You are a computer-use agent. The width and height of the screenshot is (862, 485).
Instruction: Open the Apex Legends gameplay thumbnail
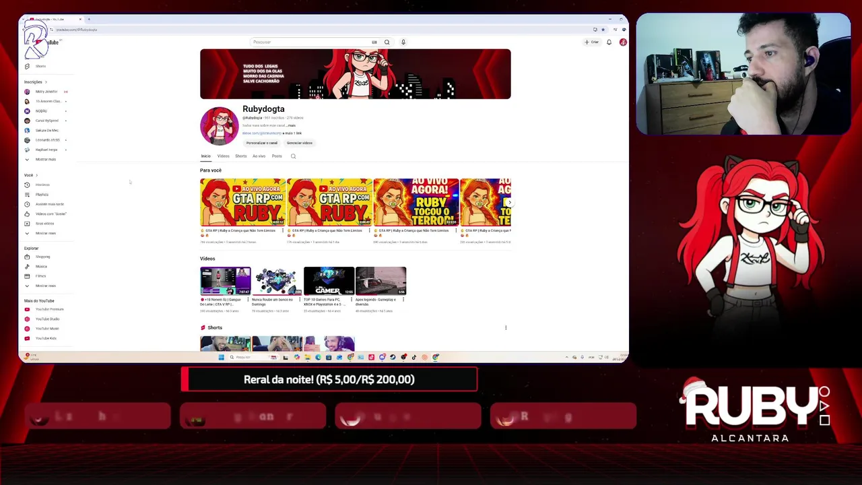pyautogui.click(x=380, y=281)
